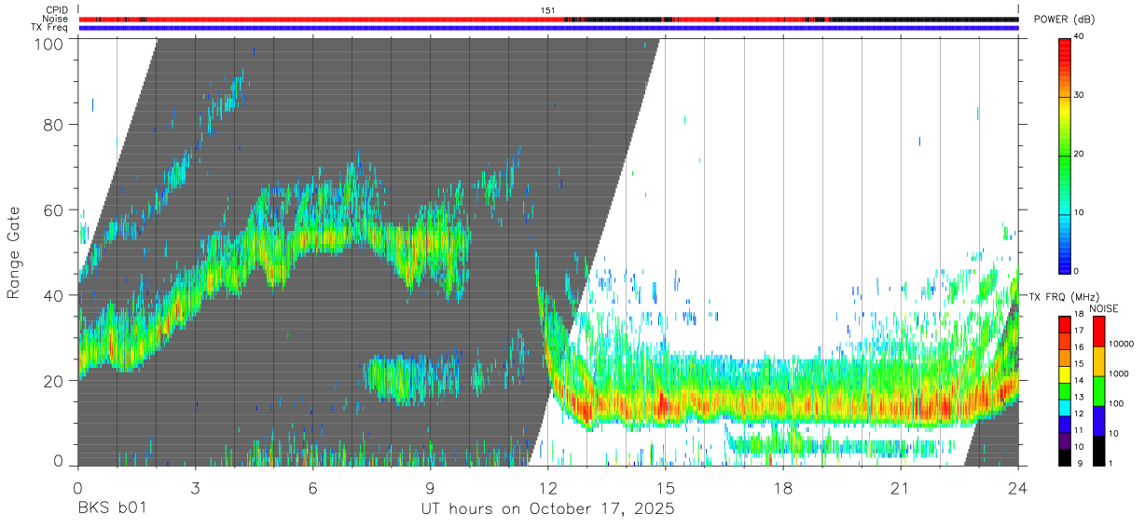Viewport: 1145px width, 528px height.
Task: Click the 'UT hours on October 17, 2025' title
Action: (x=548, y=509)
